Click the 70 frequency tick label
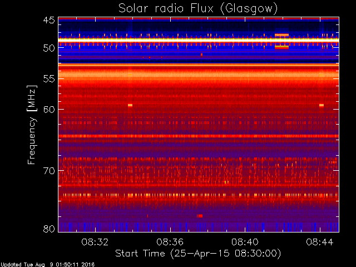This screenshot has width=356, height=267. 49,171
